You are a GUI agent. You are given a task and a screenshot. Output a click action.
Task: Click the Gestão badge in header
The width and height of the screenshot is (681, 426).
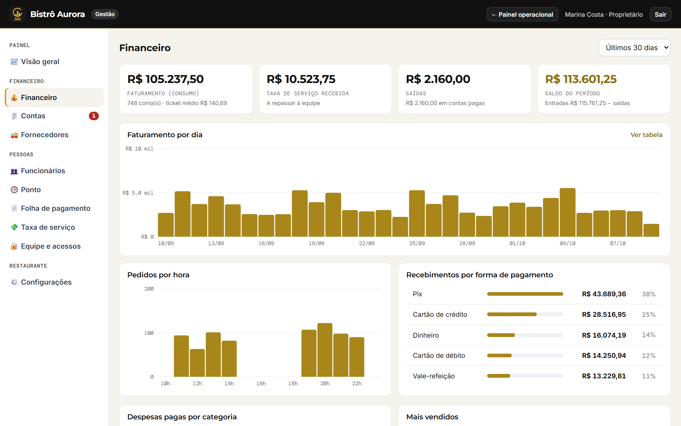pyautogui.click(x=105, y=14)
